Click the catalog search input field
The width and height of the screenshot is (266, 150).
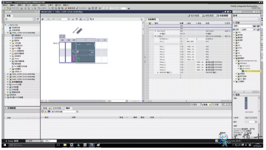pos(243,26)
